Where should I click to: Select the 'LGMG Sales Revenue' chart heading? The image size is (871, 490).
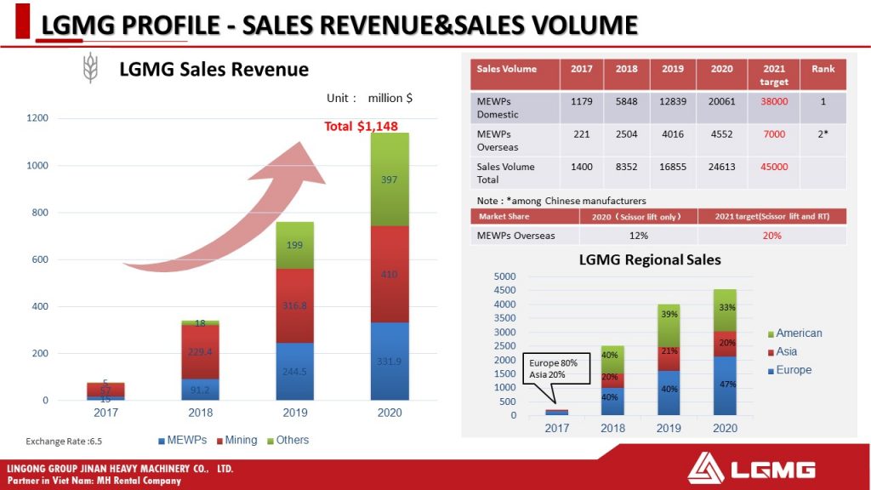click(x=213, y=70)
